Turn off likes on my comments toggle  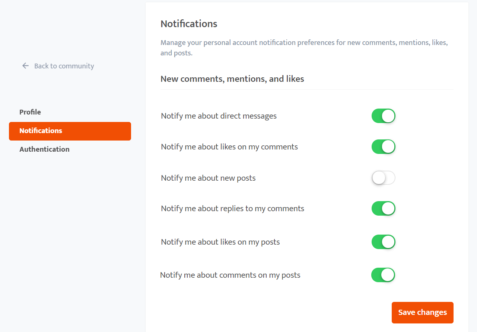(383, 147)
